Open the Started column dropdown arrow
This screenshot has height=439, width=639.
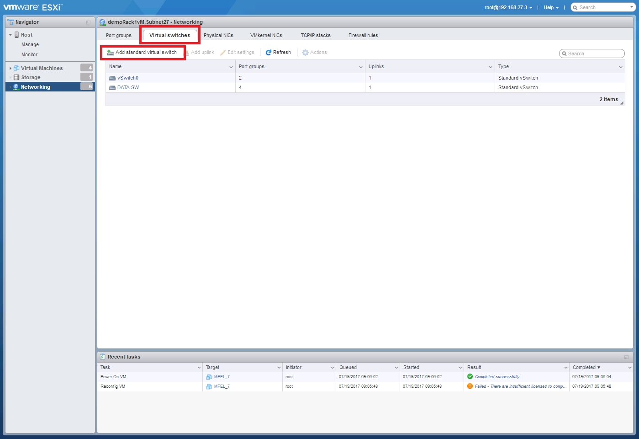tap(460, 368)
